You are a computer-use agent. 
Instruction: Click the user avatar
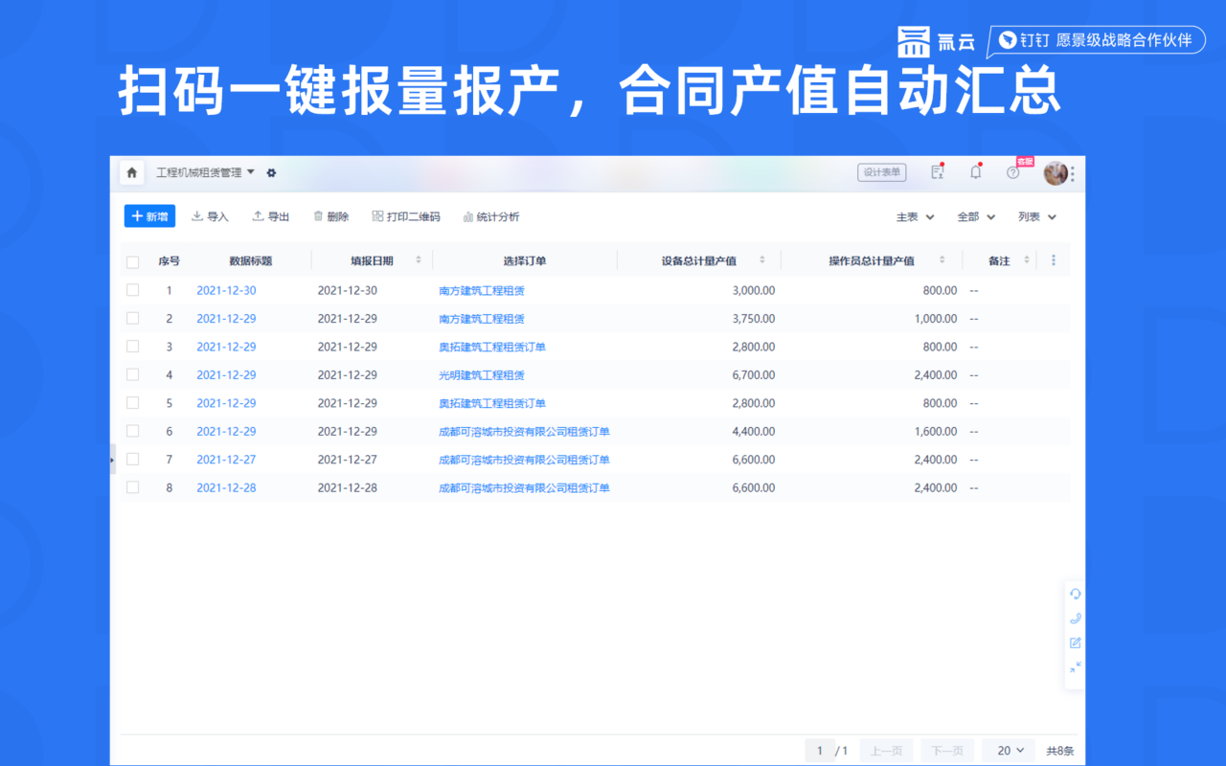[x=1056, y=173]
